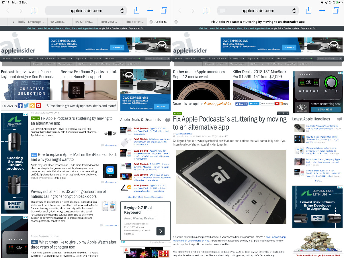Switch to the 'Turn your...' tab

pyautogui.click(x=110, y=22)
